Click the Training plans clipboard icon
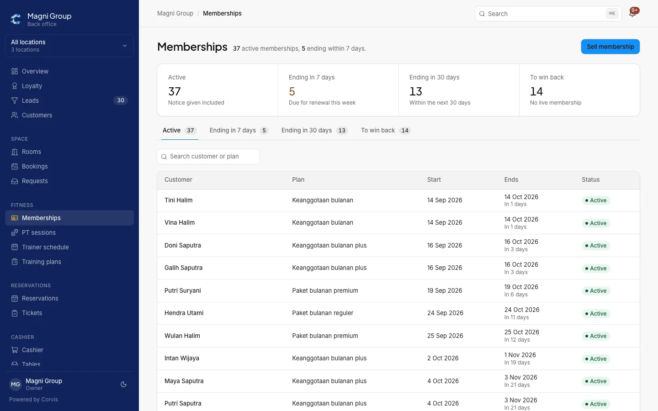 15,262
